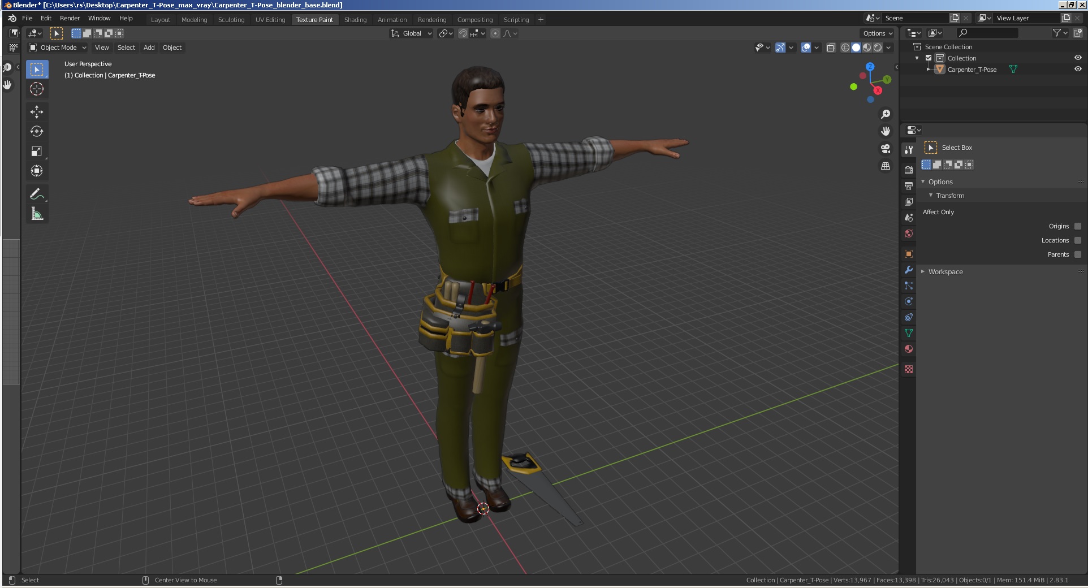
Task: Toggle snapping magnet in header
Action: (463, 33)
